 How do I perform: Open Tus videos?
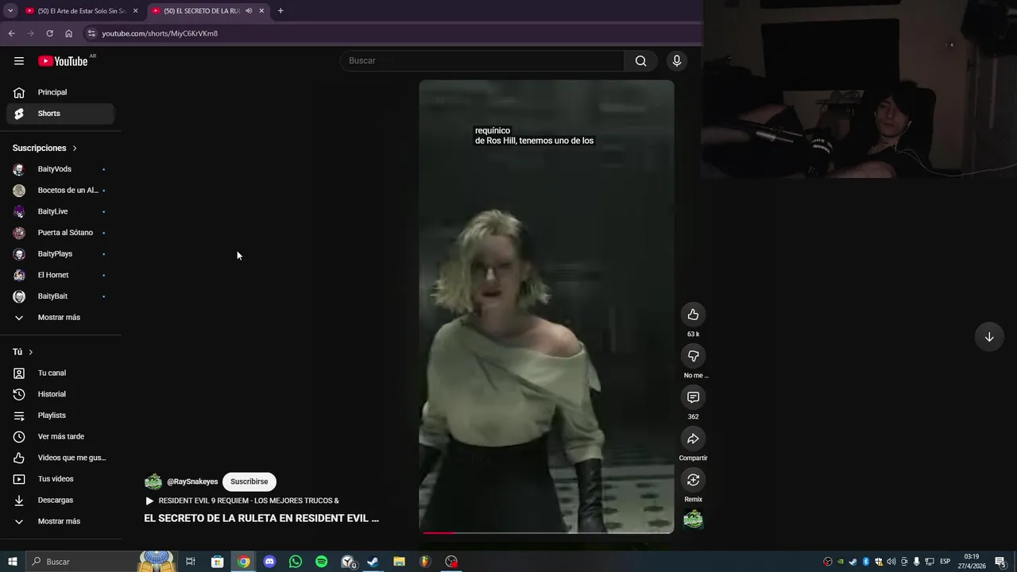point(60,479)
